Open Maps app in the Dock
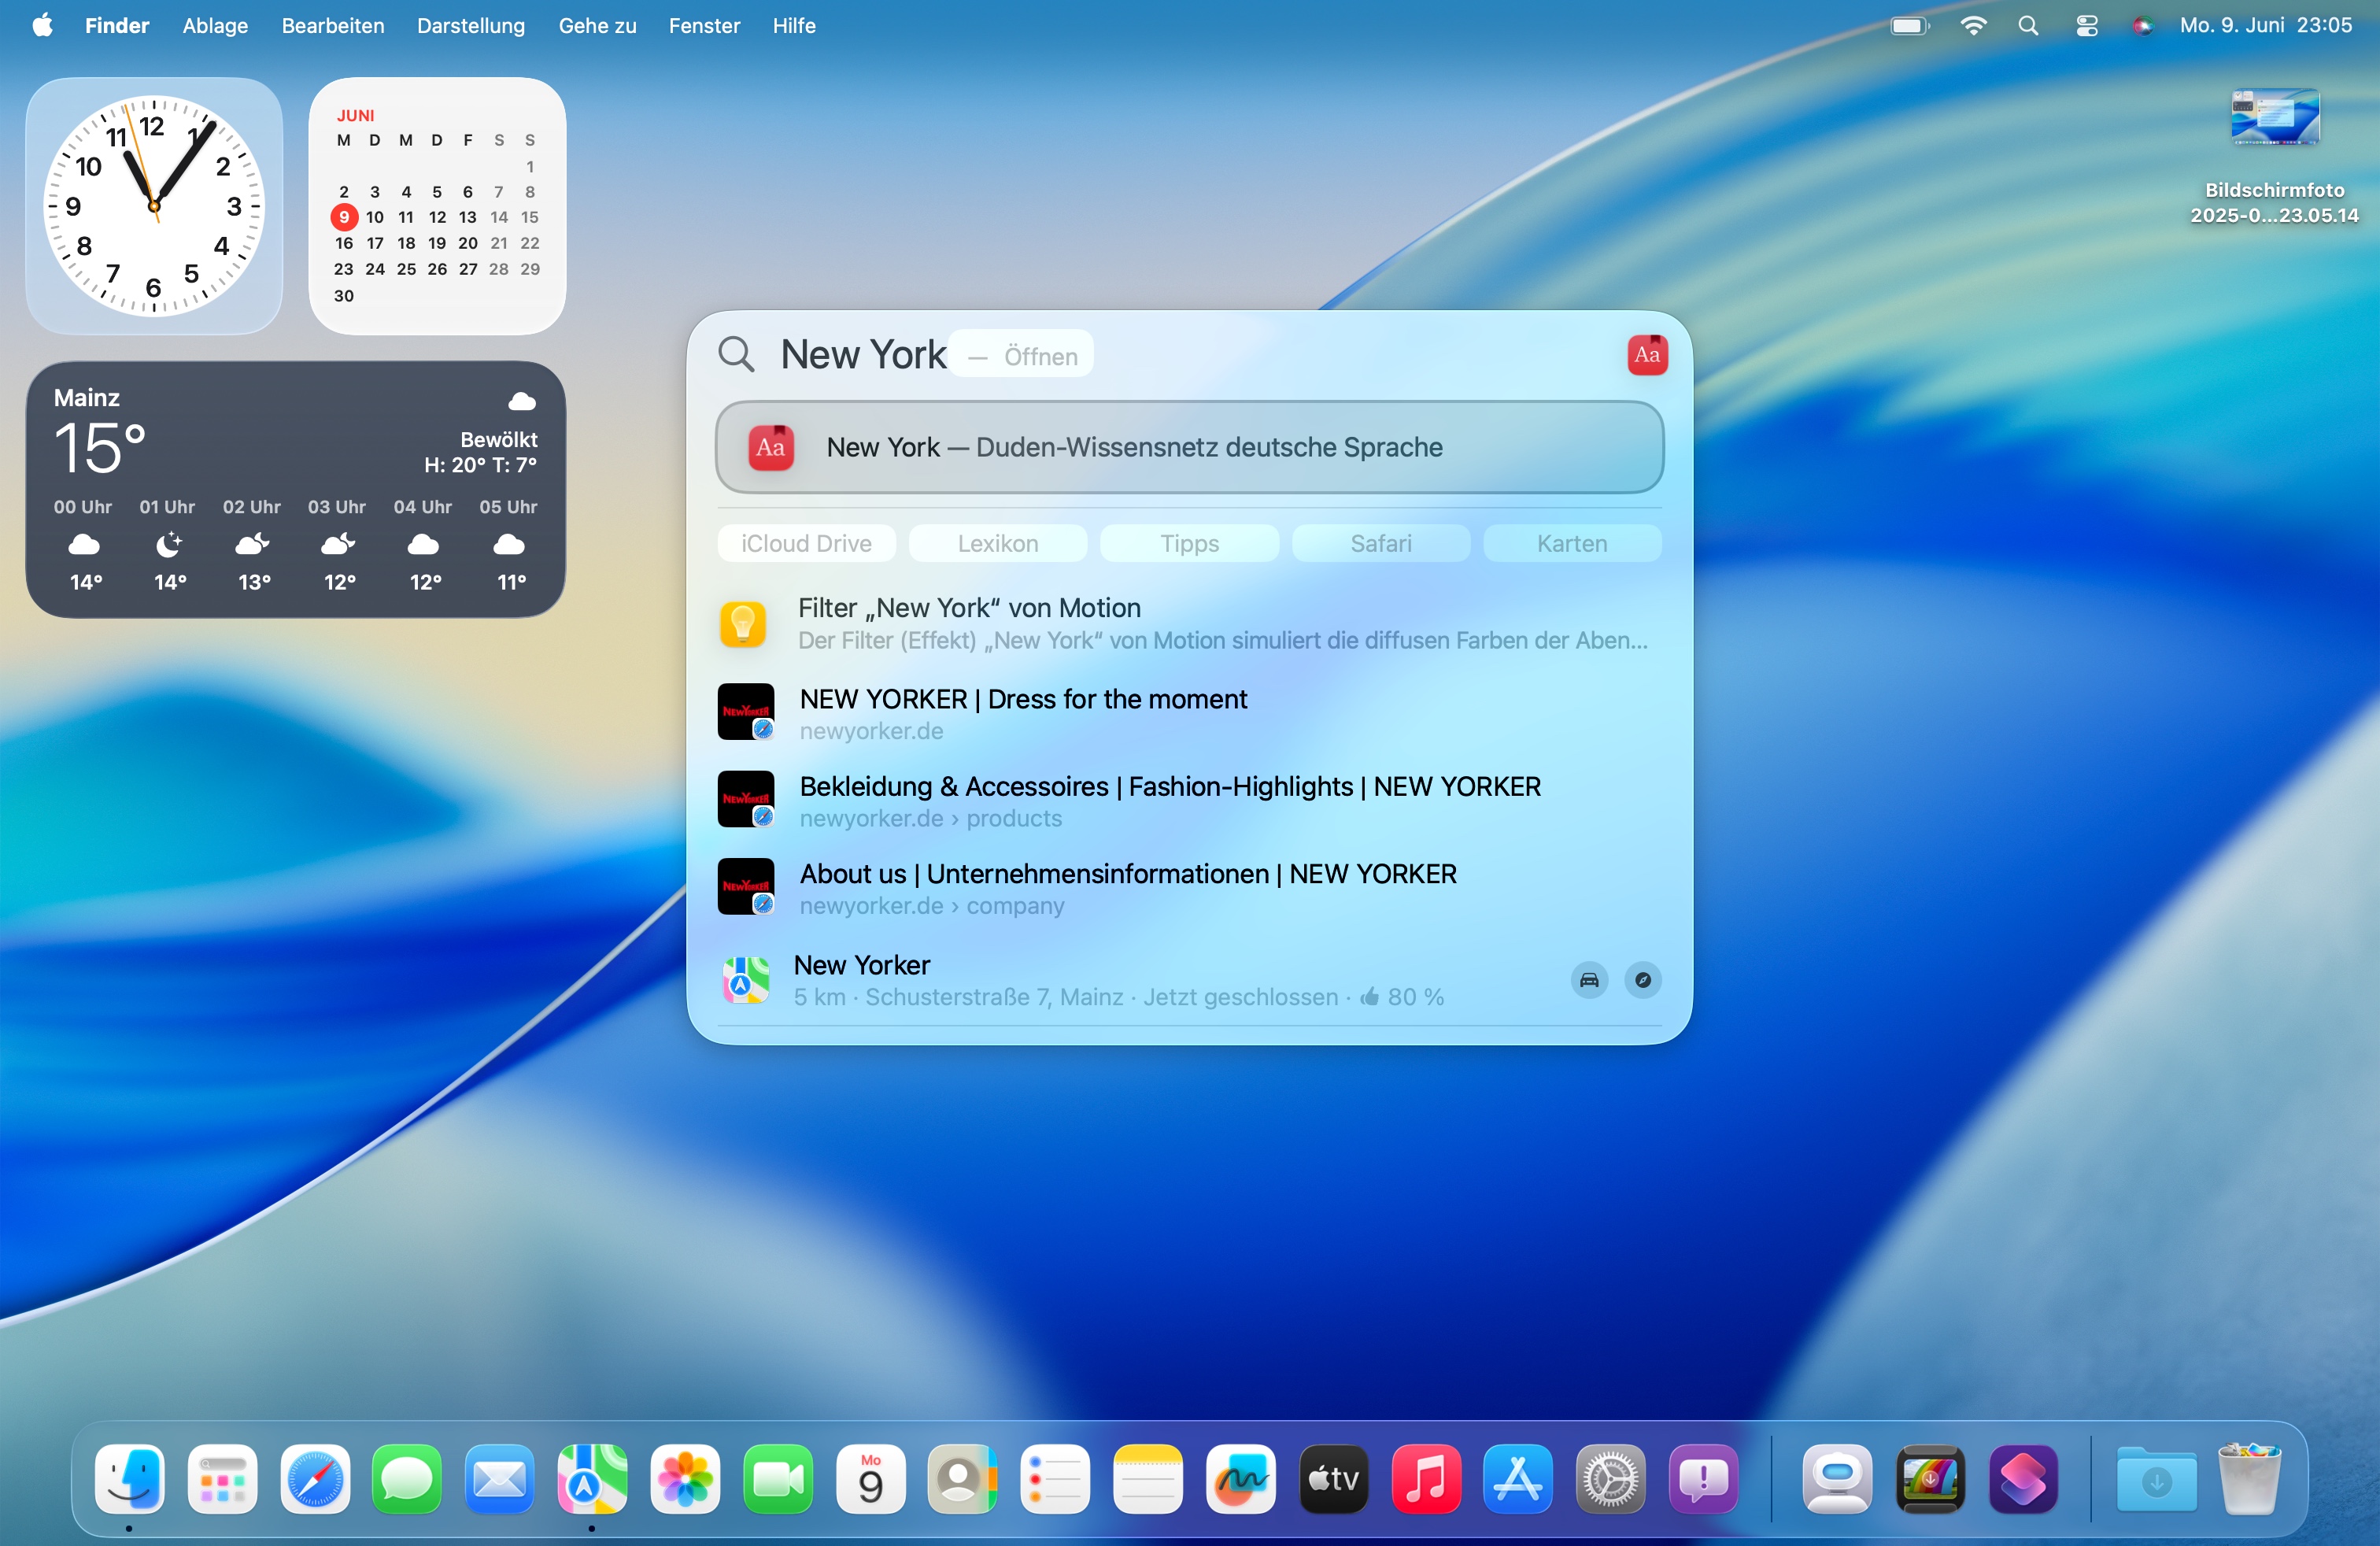Image resolution: width=2380 pixels, height=1546 pixels. [592, 1478]
